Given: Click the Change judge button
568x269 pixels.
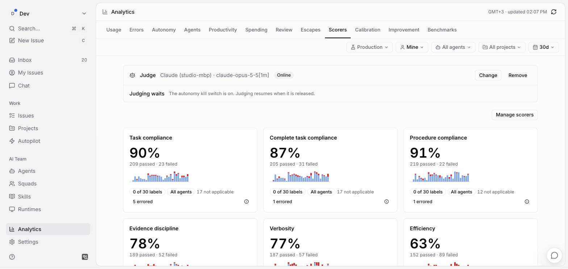Looking at the screenshot, I should [488, 75].
